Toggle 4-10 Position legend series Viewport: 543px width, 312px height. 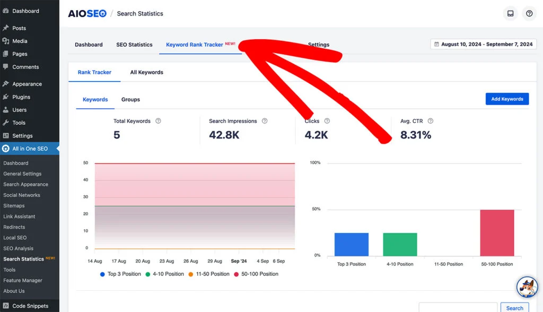(164, 274)
